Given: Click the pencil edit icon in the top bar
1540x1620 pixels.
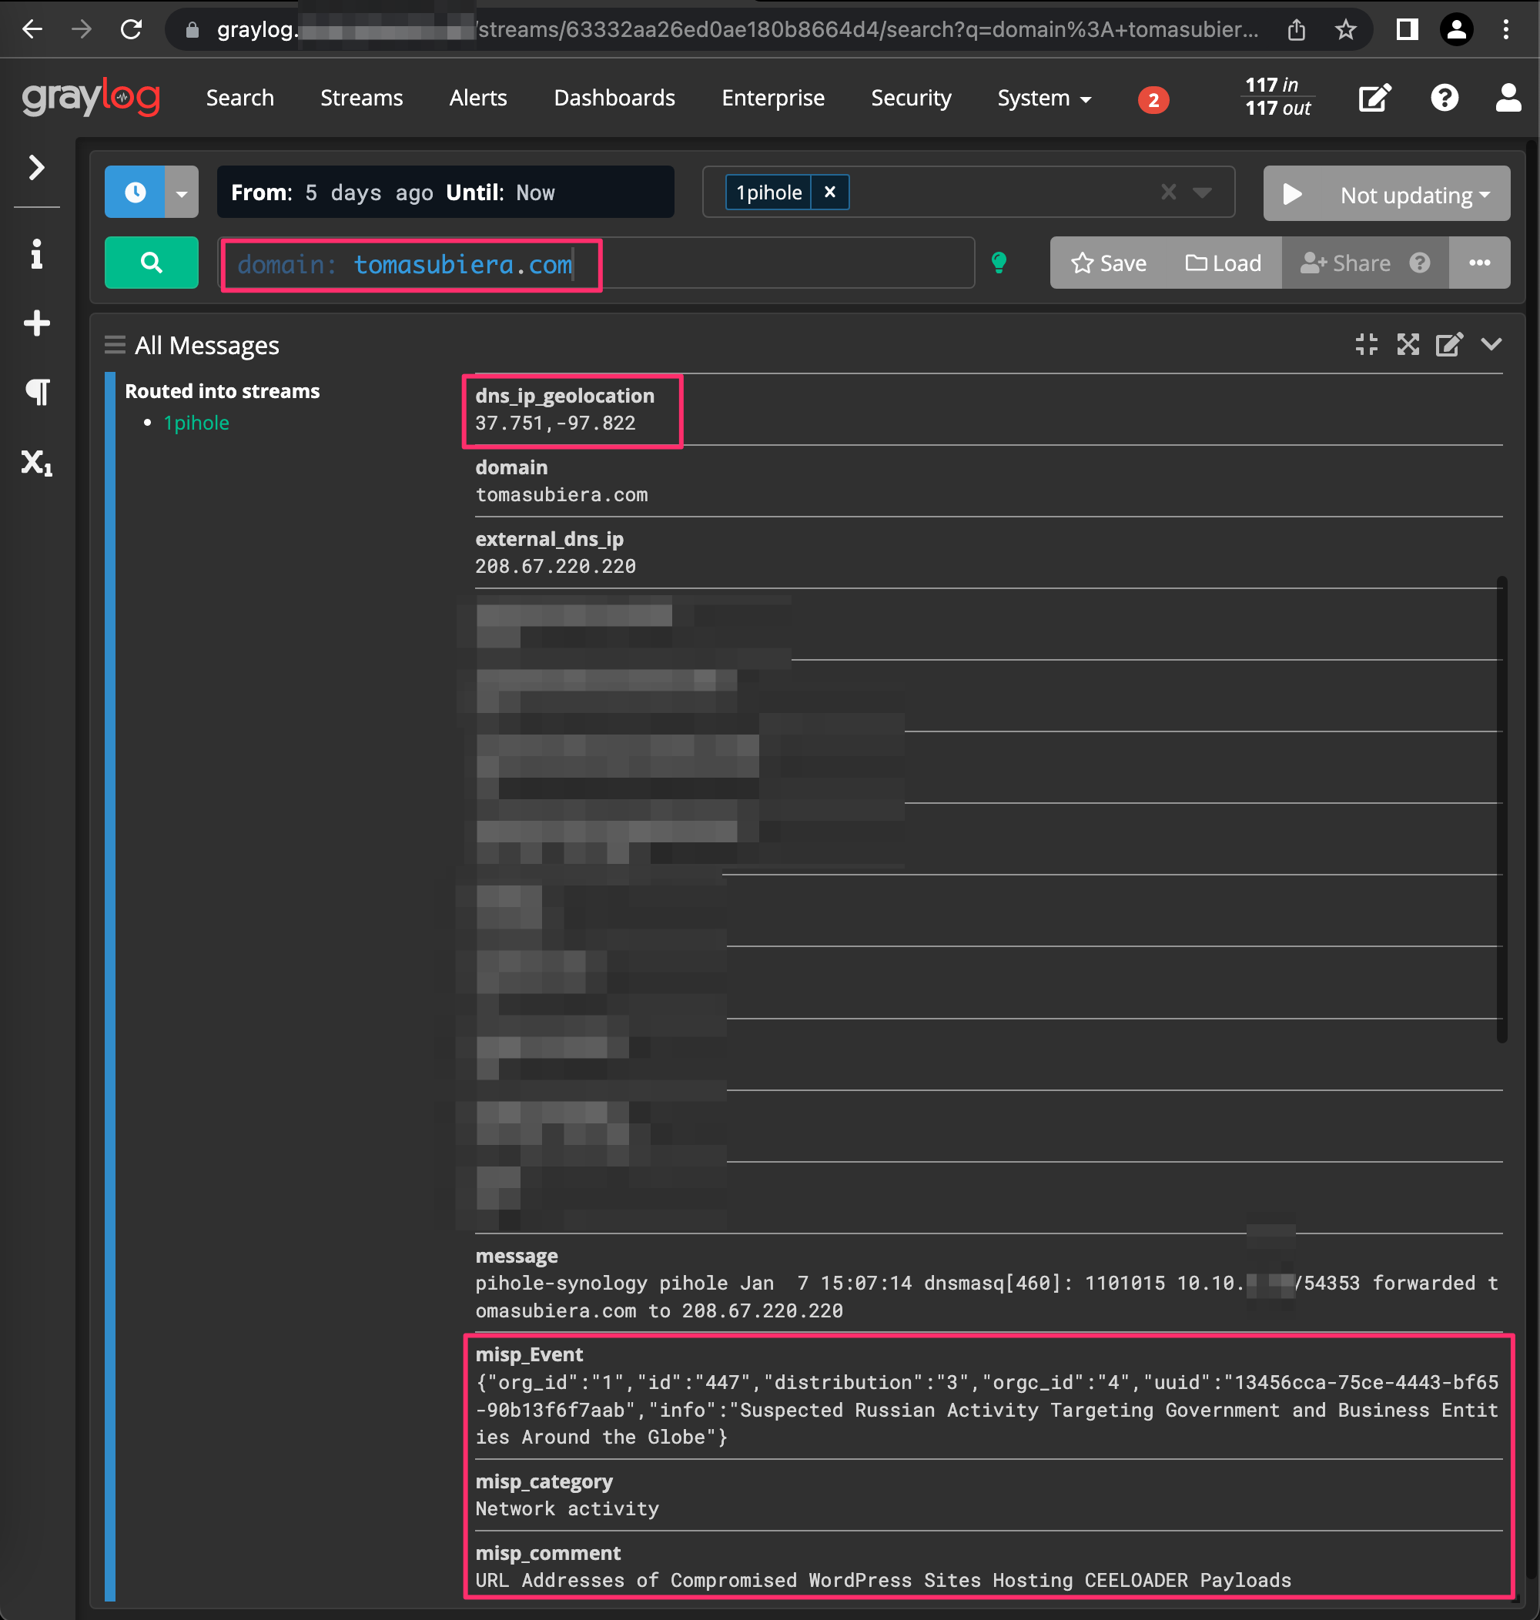Looking at the screenshot, I should (1374, 98).
